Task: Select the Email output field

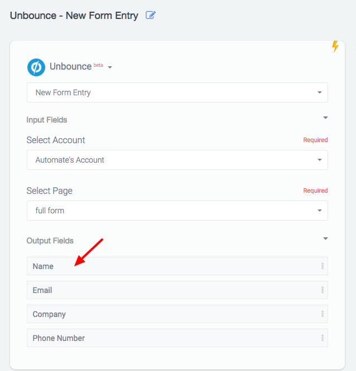Action: [177, 290]
